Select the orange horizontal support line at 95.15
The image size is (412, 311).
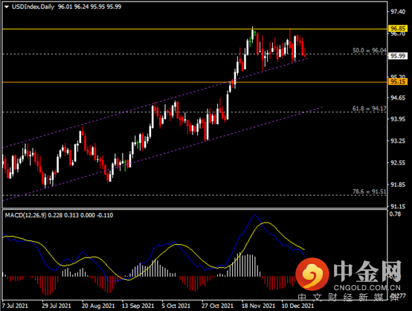[194, 82]
